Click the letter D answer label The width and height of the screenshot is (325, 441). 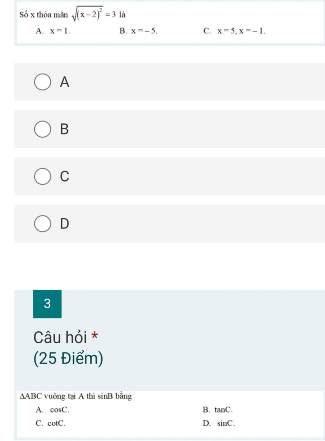pos(64,224)
